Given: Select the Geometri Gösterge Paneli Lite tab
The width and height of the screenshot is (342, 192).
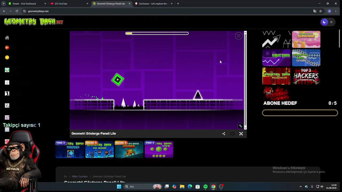Looking at the screenshot, I should (x=112, y=4).
